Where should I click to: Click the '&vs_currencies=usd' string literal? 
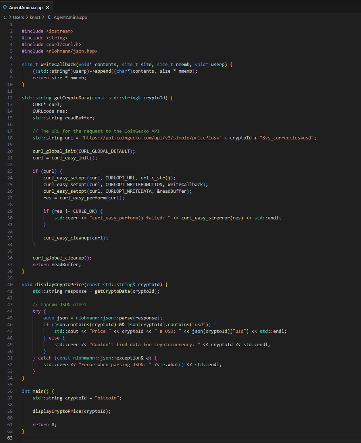point(287,138)
